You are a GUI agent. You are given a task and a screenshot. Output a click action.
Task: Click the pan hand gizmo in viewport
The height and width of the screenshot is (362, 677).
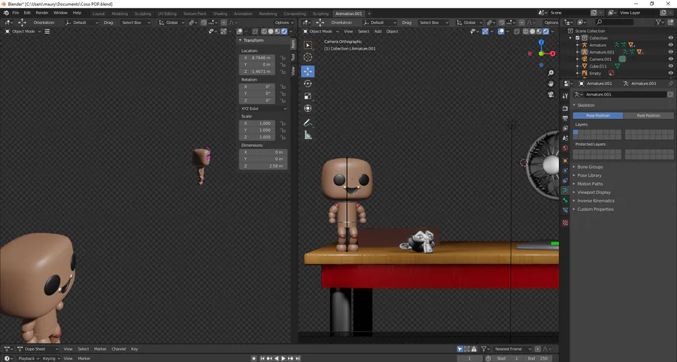point(551,84)
